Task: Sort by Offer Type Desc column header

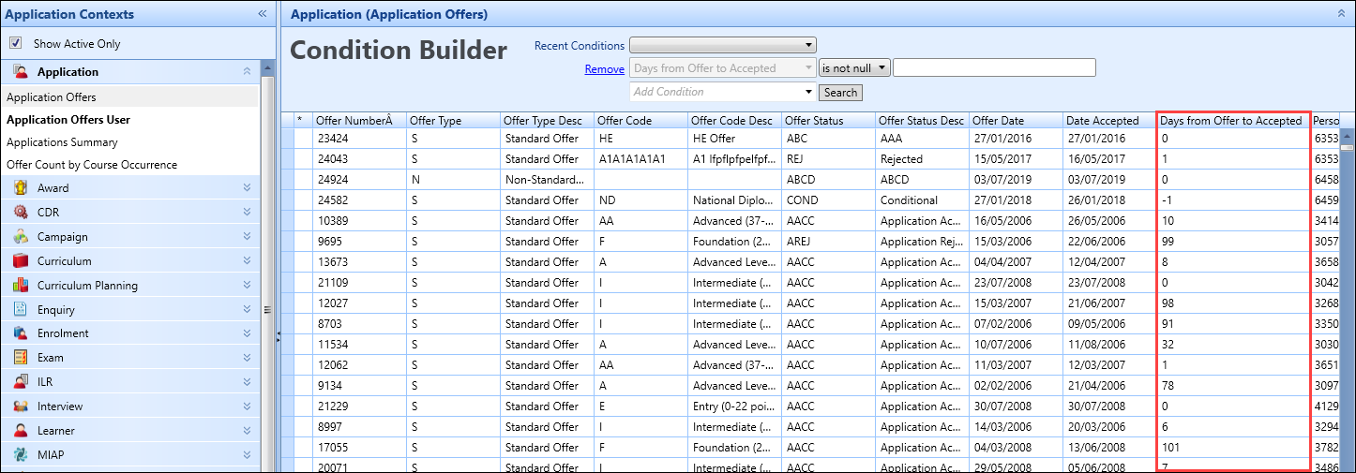Action: (x=547, y=120)
